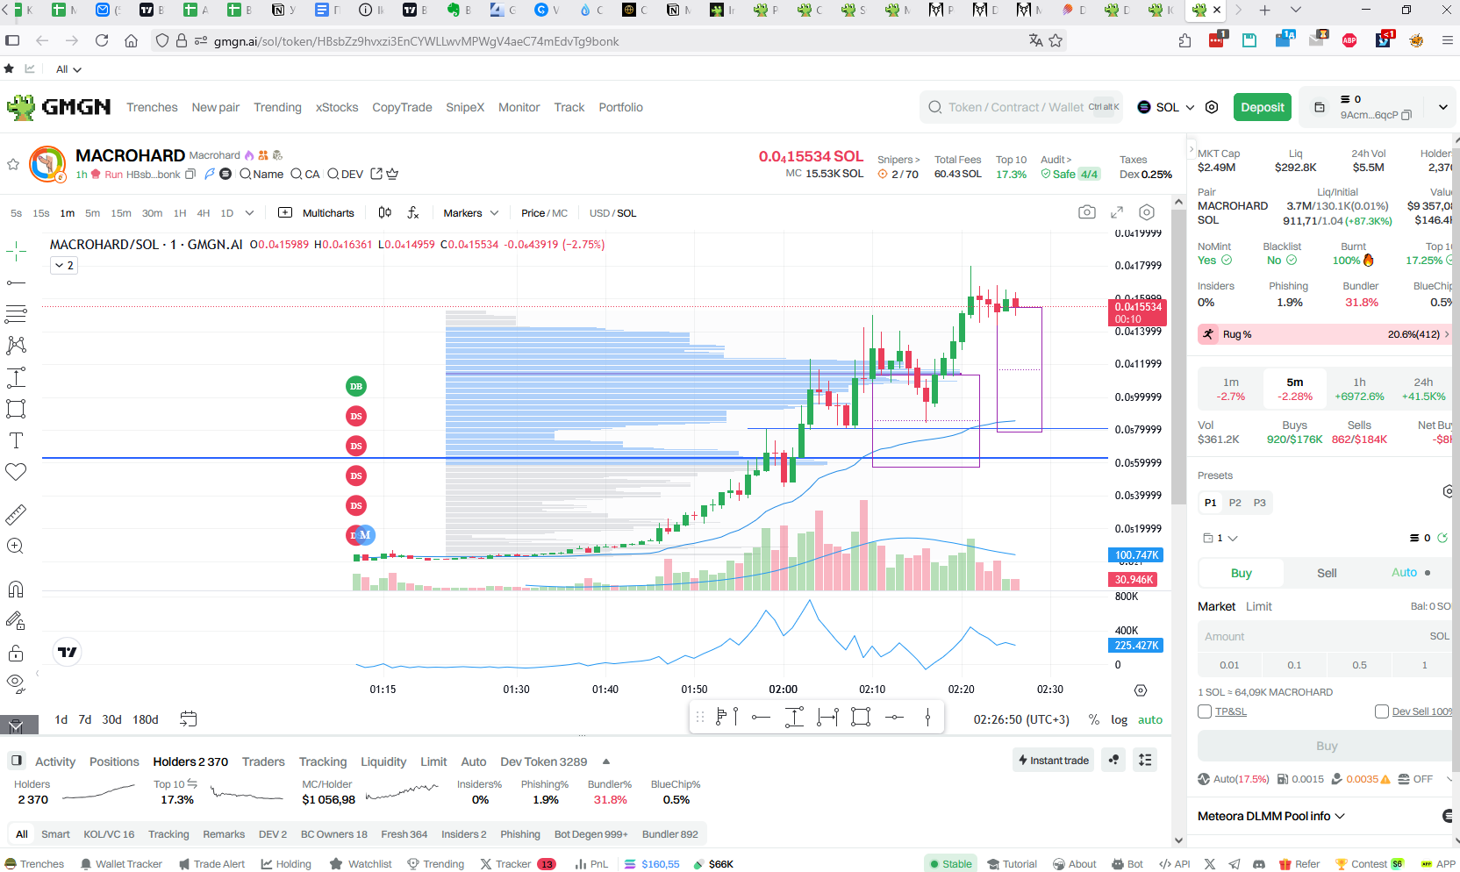Viewport: 1460px width, 872px height.
Task: Switch chart to Price/MC display
Action: pyautogui.click(x=544, y=213)
